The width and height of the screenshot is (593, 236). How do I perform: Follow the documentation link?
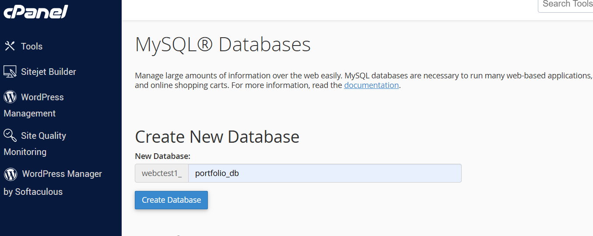372,85
